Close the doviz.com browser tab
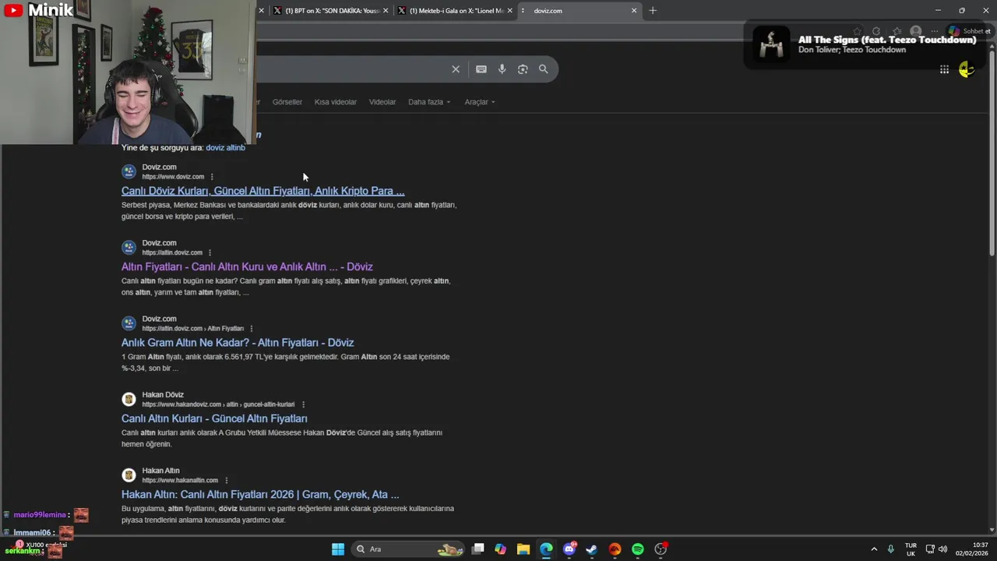Screen dimensions: 997x561 coord(634,11)
